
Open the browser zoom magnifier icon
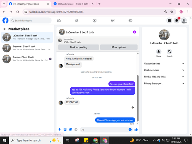[166, 12]
